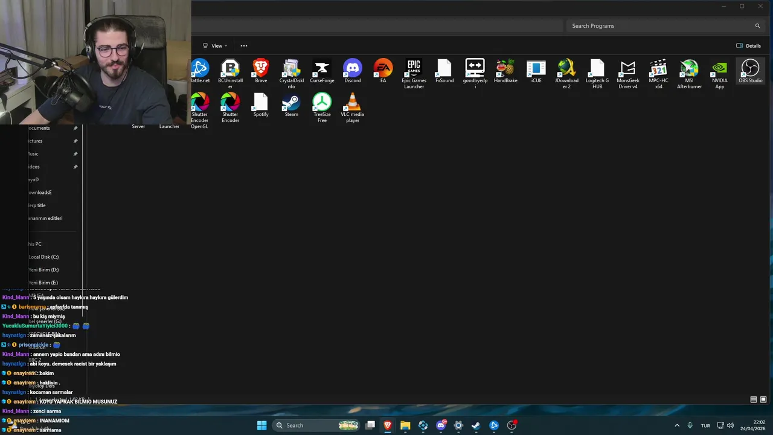This screenshot has width=773, height=435.
Task: Select the Logitech G HUB file
Action: tap(597, 74)
